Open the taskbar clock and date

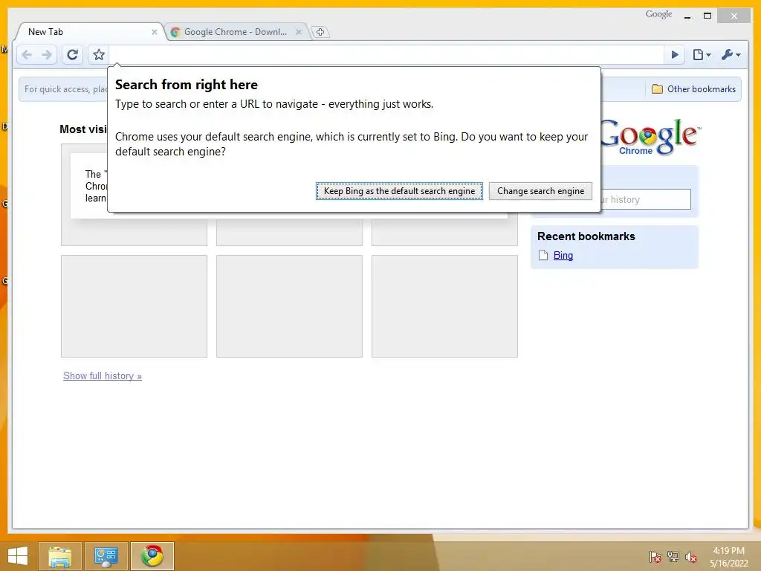click(x=728, y=557)
